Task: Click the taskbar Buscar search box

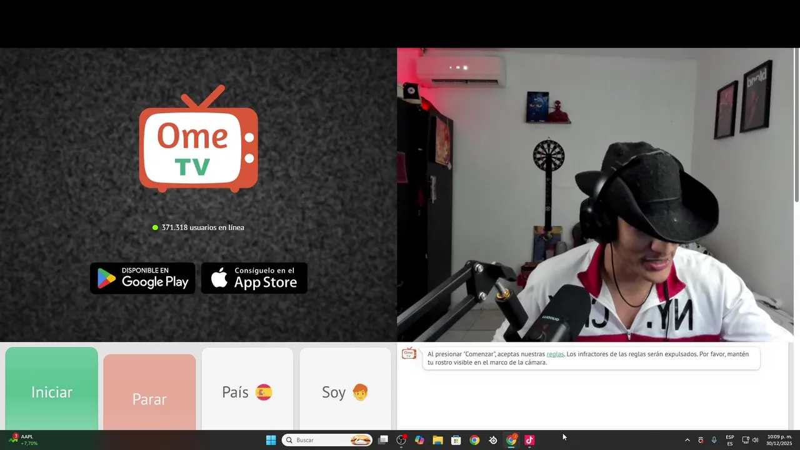Action: point(327,440)
